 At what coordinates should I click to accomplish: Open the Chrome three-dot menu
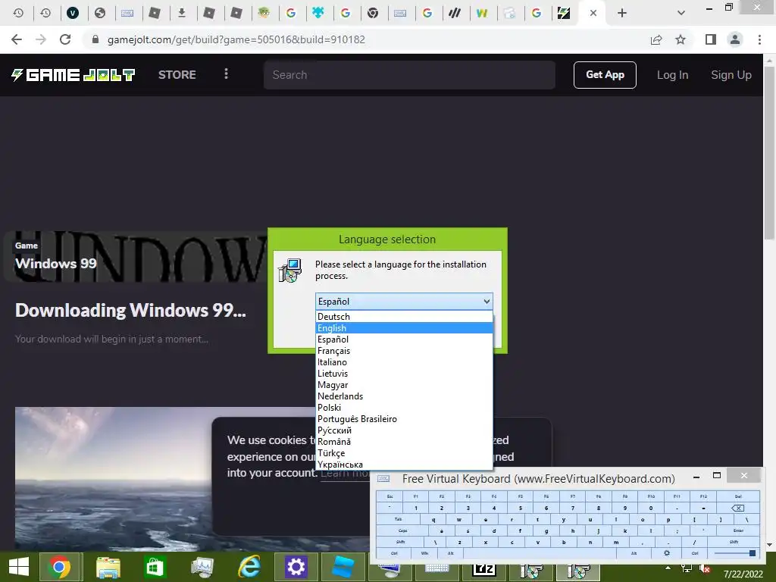point(759,39)
